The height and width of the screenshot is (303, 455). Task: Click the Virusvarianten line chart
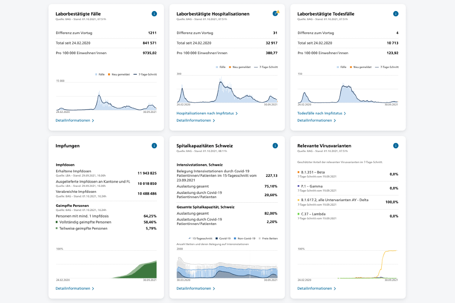tap(348, 264)
